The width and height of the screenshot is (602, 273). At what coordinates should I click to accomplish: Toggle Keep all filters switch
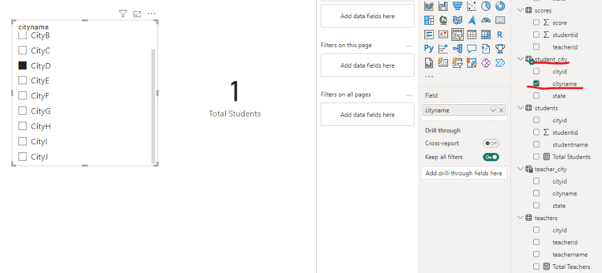491,157
